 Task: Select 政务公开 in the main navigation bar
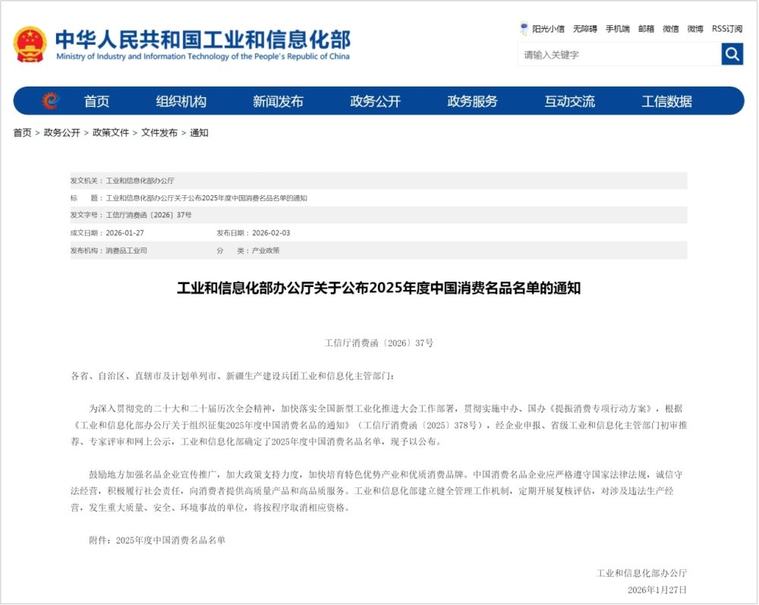pos(375,102)
